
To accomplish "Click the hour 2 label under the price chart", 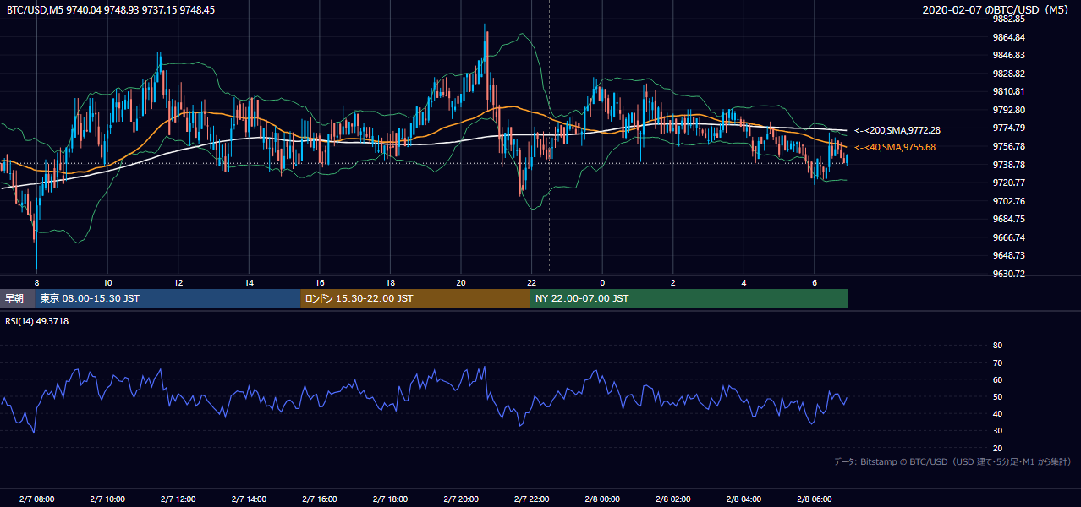I will tap(673, 283).
